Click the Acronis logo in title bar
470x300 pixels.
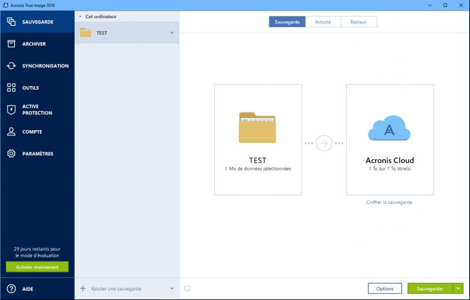click(5, 5)
